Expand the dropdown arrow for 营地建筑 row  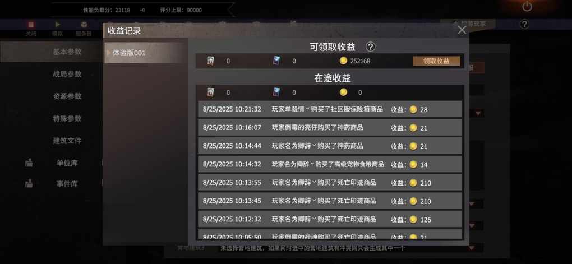pos(472,248)
